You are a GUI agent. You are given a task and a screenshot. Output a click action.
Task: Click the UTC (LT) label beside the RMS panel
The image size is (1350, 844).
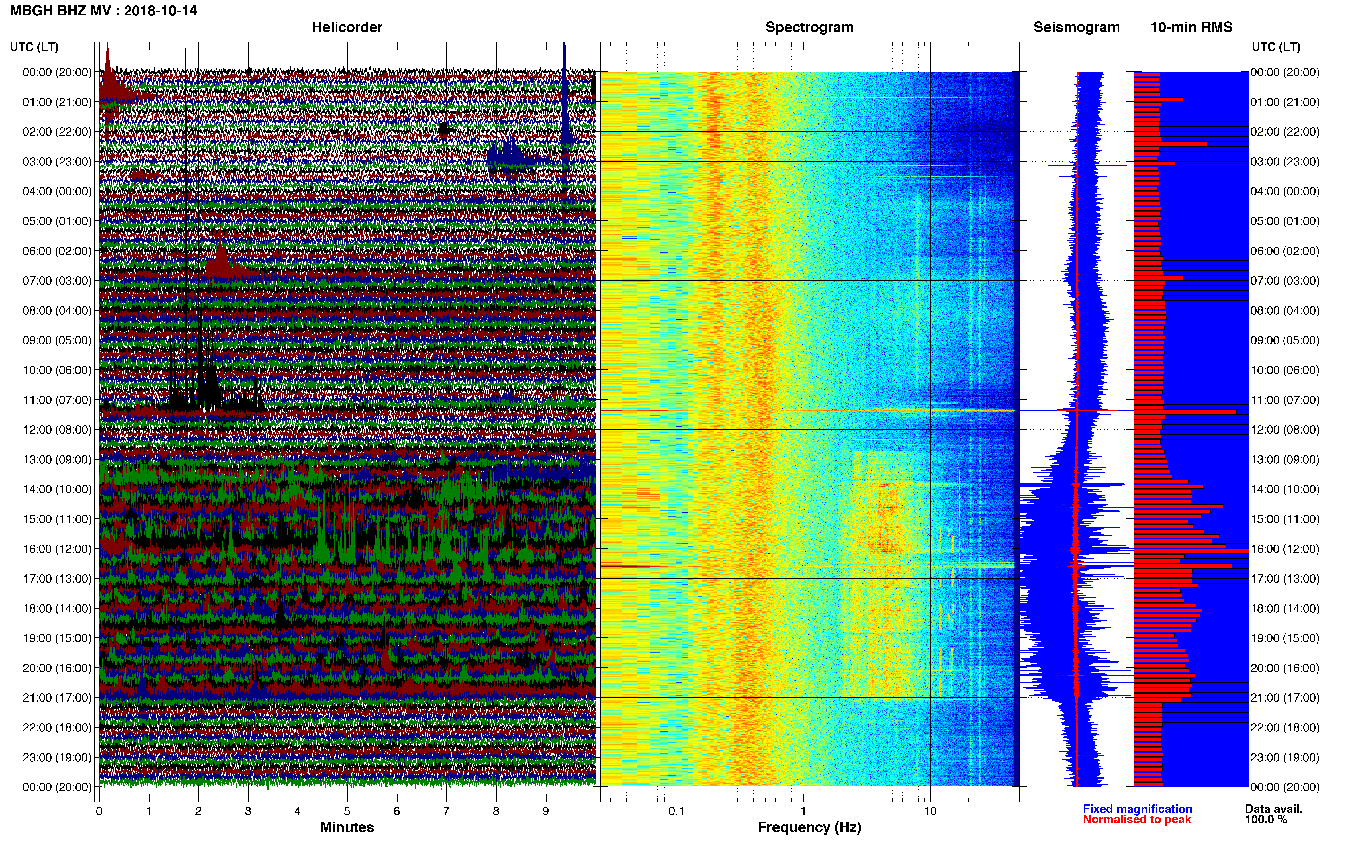click(1276, 48)
